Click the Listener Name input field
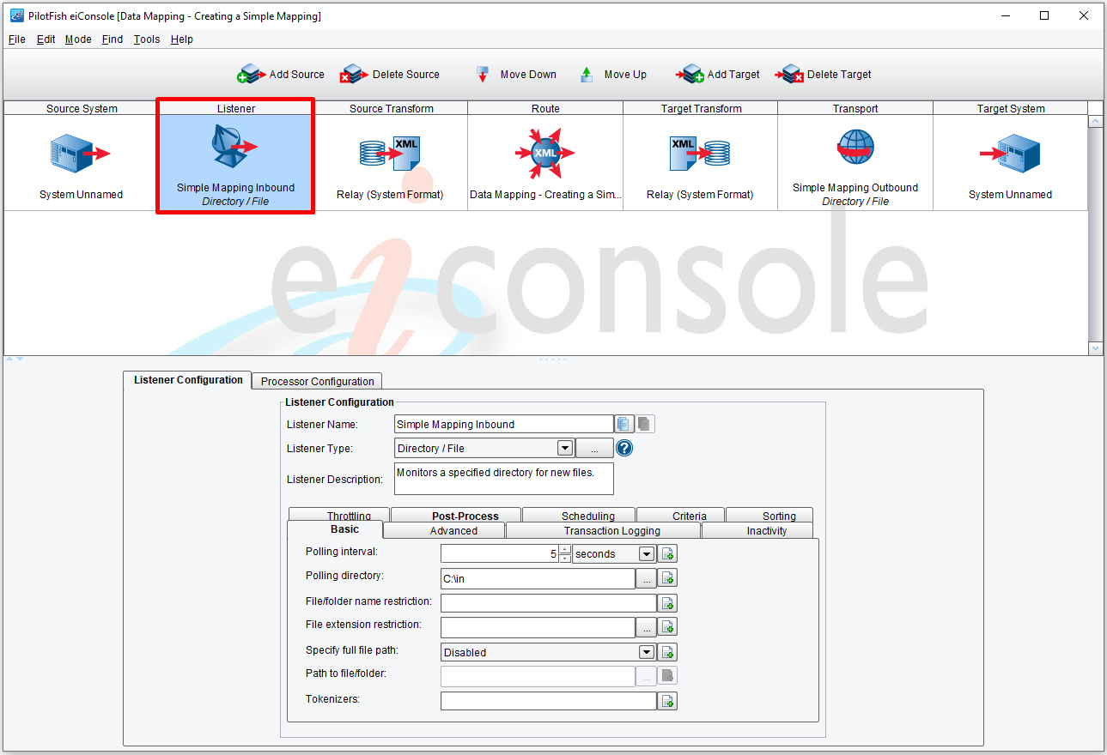Screen dimensions: 1107x755 (x=504, y=424)
